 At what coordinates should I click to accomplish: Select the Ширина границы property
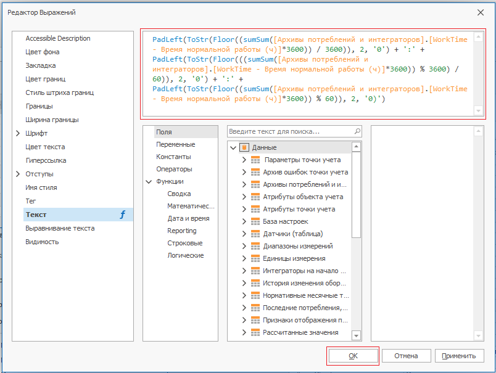coord(52,120)
